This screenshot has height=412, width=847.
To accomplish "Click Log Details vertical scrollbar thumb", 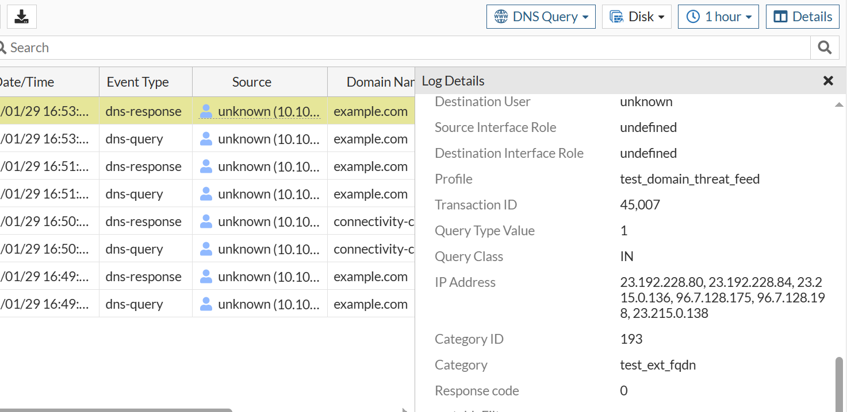I will (839, 384).
